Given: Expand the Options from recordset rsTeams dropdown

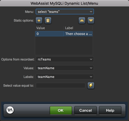Looking at the screenshot, I should pyautogui.click(x=65, y=59).
